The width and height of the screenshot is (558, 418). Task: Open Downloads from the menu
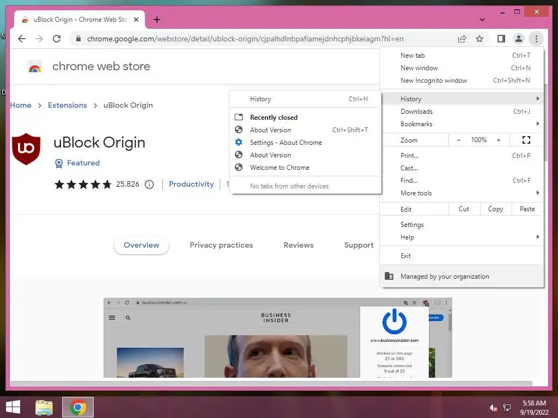[462, 112]
